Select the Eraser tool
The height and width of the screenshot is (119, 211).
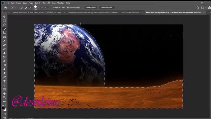pyautogui.click(x=4, y=61)
